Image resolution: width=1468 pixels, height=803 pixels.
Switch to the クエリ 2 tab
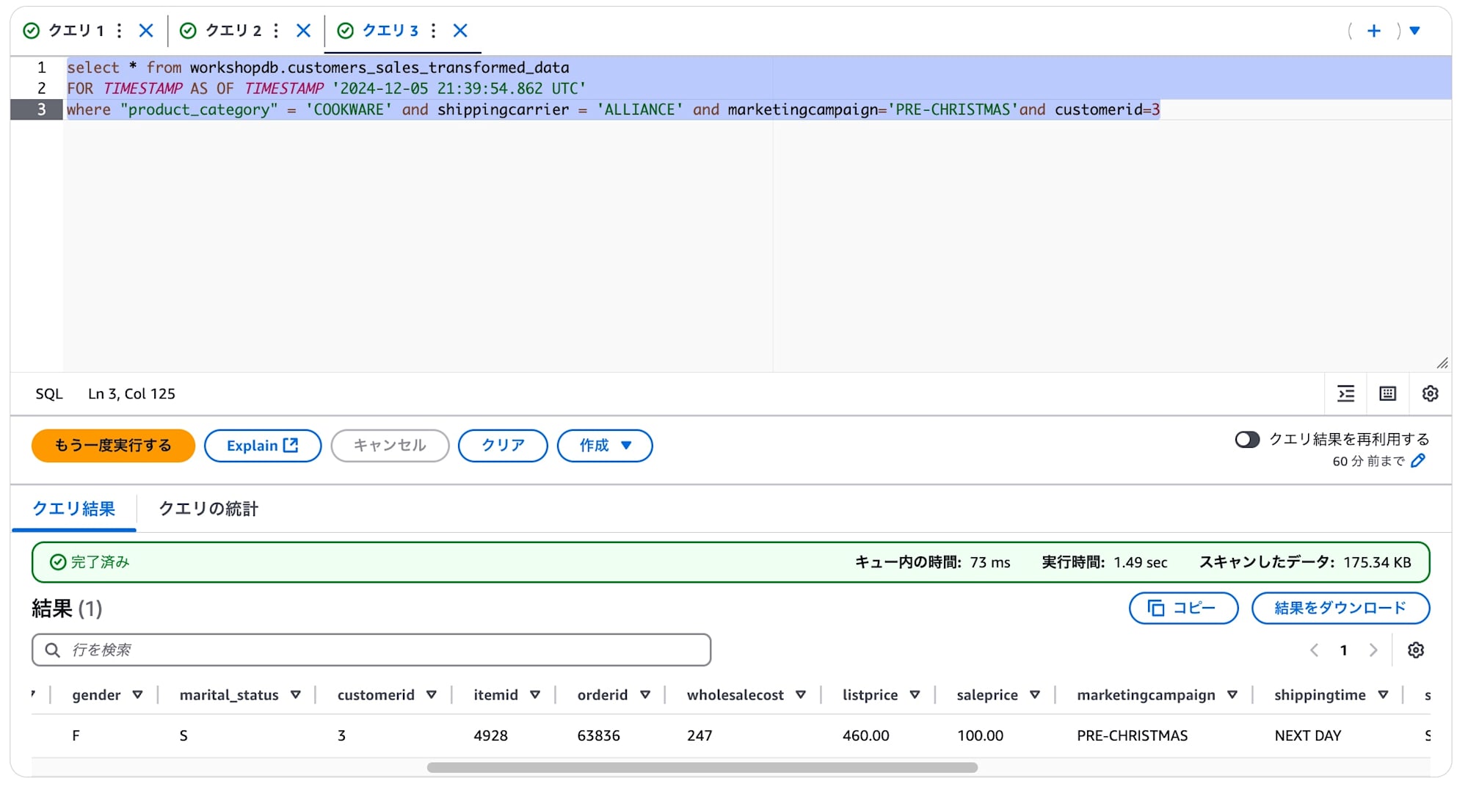click(x=233, y=30)
